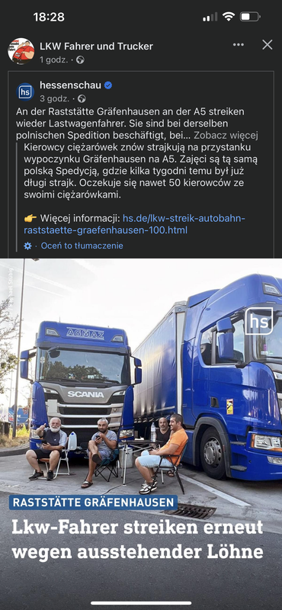Tap the globe privacy icon beside 1 godz.
Screen dimensions: 282x610
(80, 60)
